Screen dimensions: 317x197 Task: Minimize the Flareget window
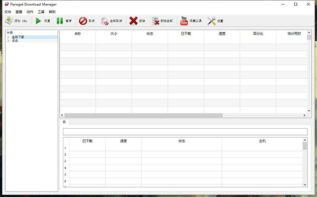click(283, 4)
